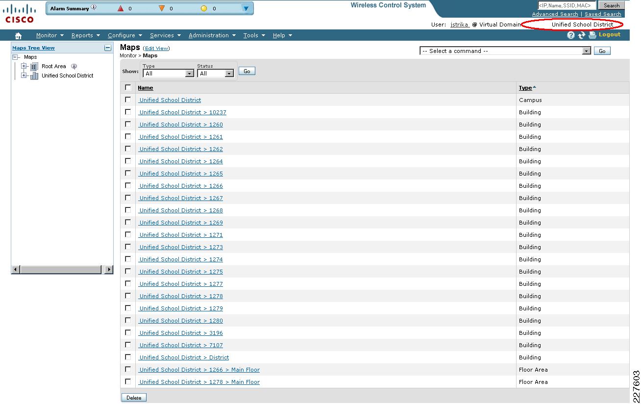Image resolution: width=641 pixels, height=404 pixels.
Task: Click the Search button
Action: click(x=612, y=5)
